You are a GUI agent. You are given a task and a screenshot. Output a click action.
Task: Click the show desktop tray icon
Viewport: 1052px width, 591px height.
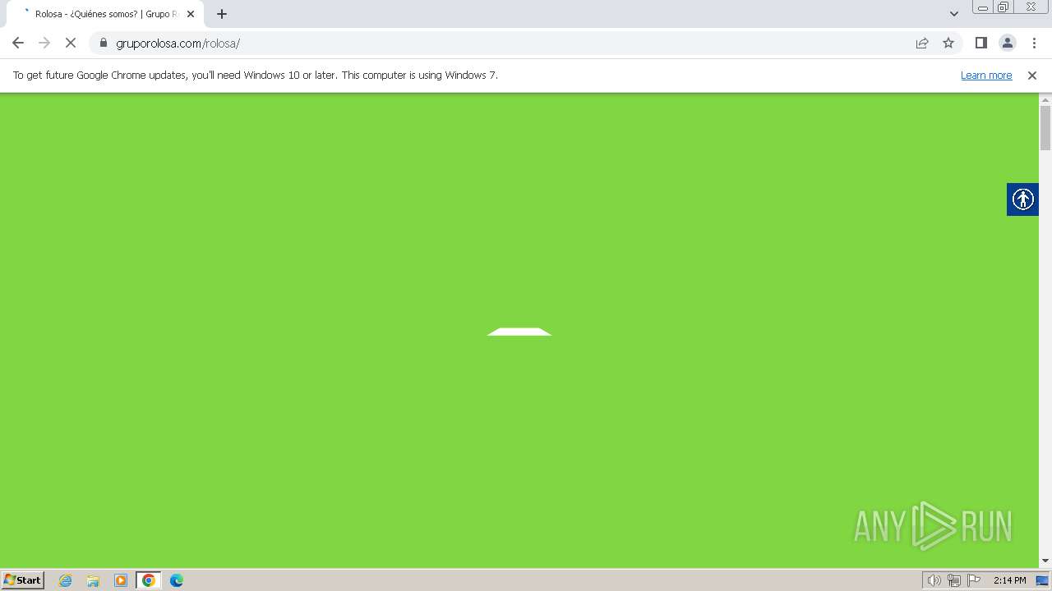(1042, 580)
